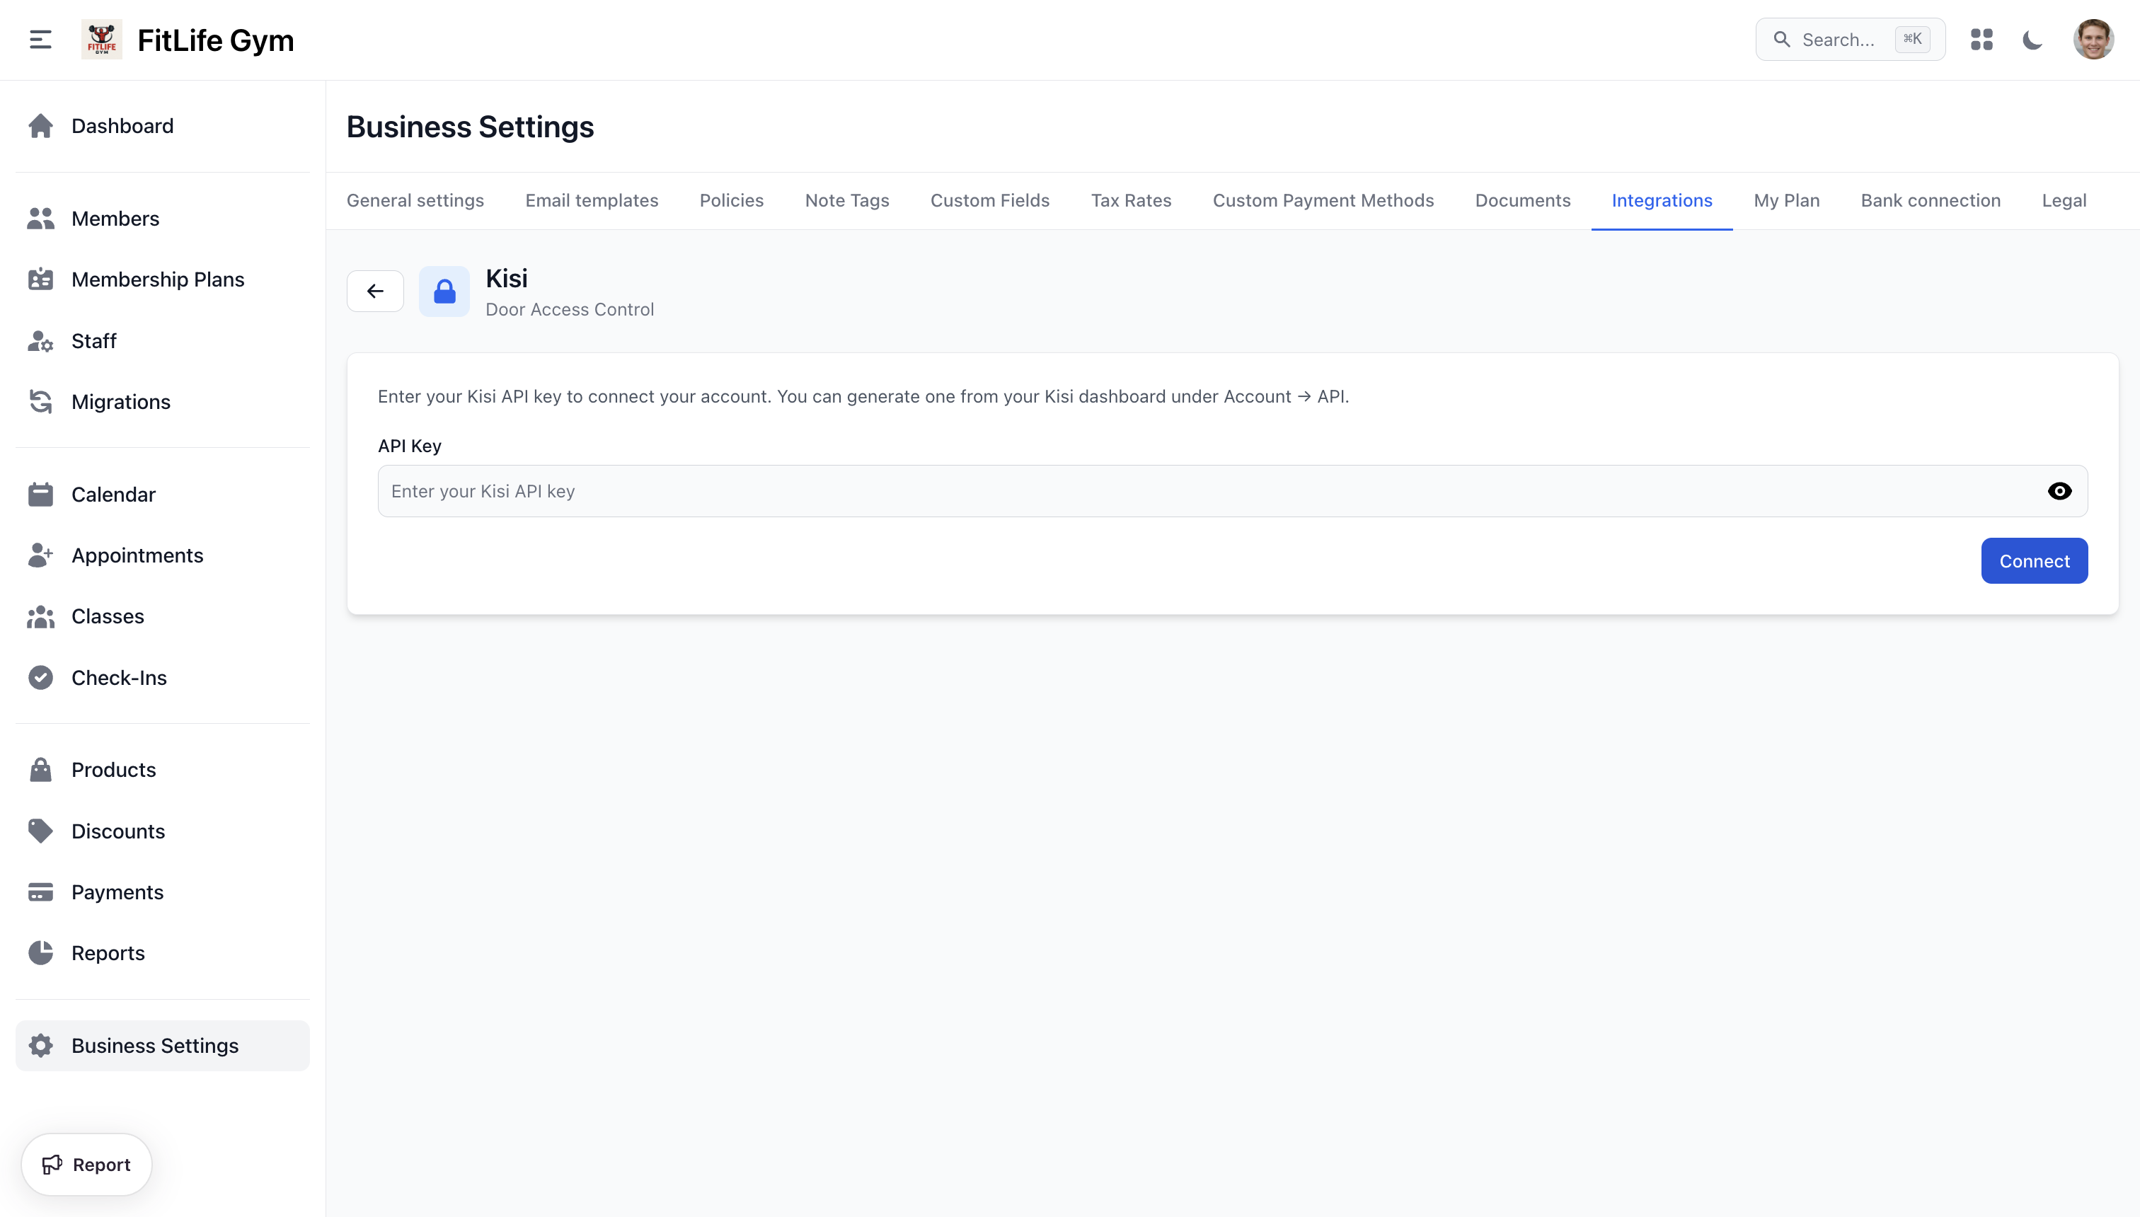Select the Members icon in the sidebar
This screenshot has width=2140, height=1217.
[x=41, y=218]
